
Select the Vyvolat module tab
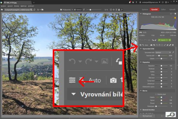(x=154, y=9)
